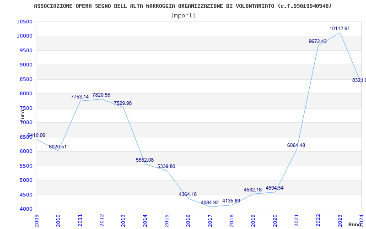Click the 2023 year axis label
The image size is (366, 229).
(340, 221)
